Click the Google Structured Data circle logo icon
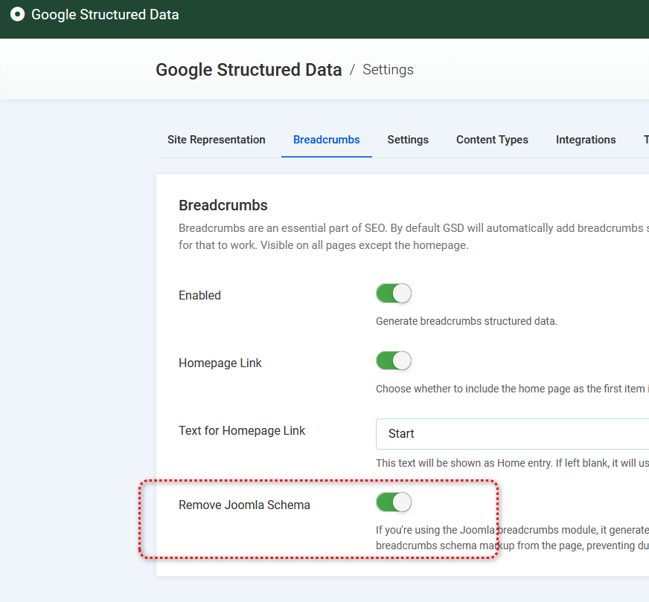This screenshot has height=602, width=649. pyautogui.click(x=17, y=14)
